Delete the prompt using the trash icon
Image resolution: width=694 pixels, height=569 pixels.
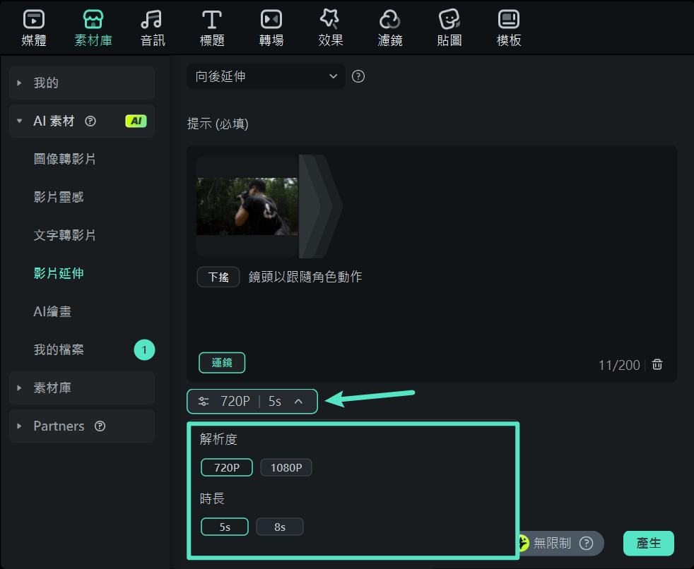pyautogui.click(x=657, y=364)
